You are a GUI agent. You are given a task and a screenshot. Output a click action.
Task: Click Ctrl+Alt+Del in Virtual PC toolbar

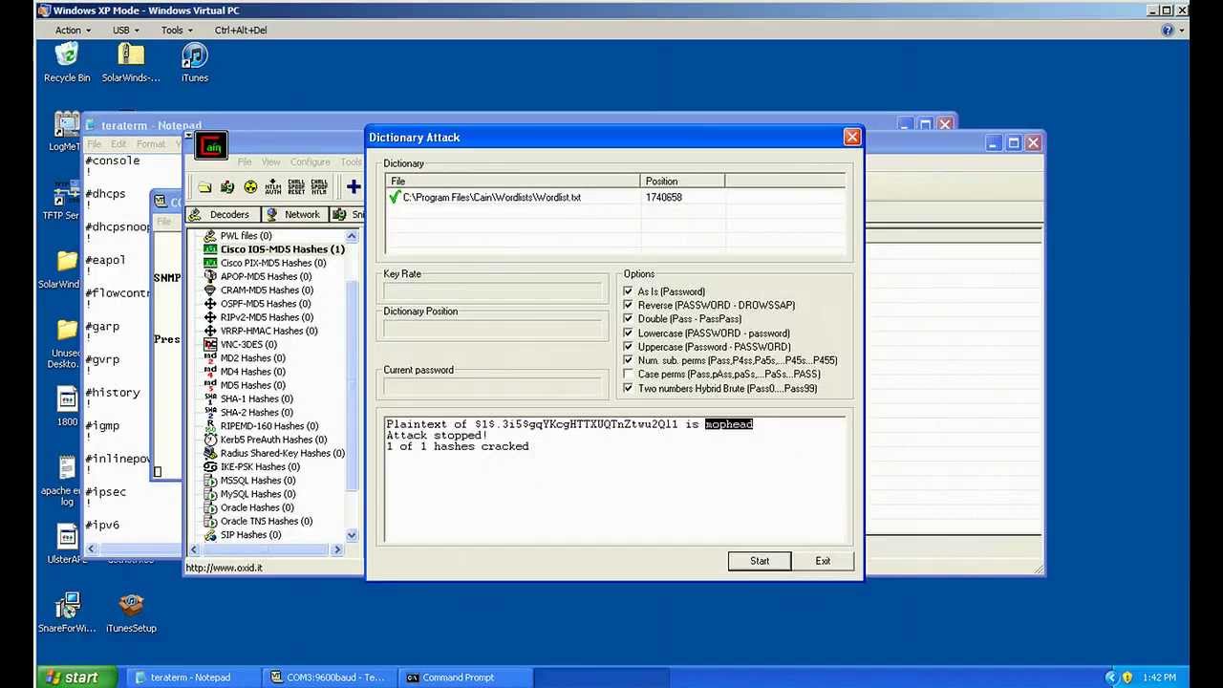tap(241, 30)
